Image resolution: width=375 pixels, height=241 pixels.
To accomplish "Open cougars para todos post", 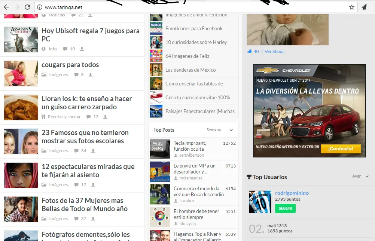I will coord(70,65).
